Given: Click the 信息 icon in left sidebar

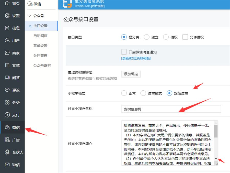Looking at the screenshot, I should (x=7, y=28).
